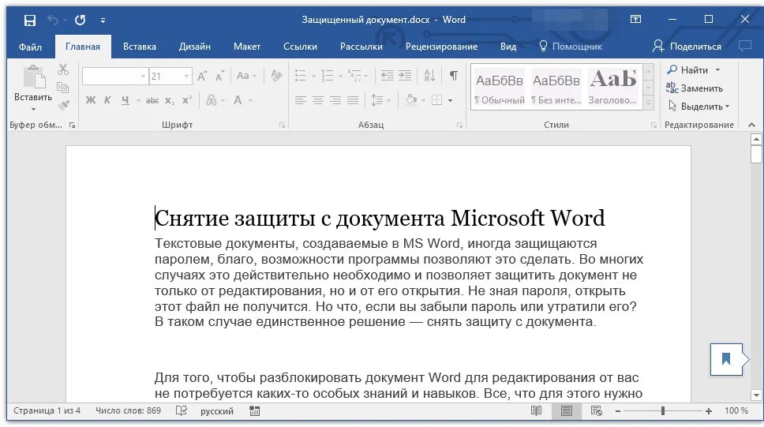The width and height of the screenshot is (764, 427).
Task: Copy the selection with the copy icon
Action: click(63, 88)
